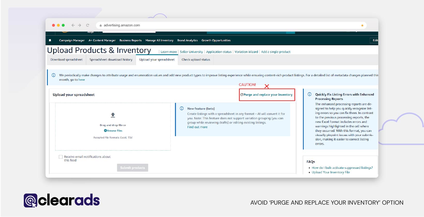Open the Variation Wizard link
The height and width of the screenshot is (217, 424).
[x=246, y=52]
